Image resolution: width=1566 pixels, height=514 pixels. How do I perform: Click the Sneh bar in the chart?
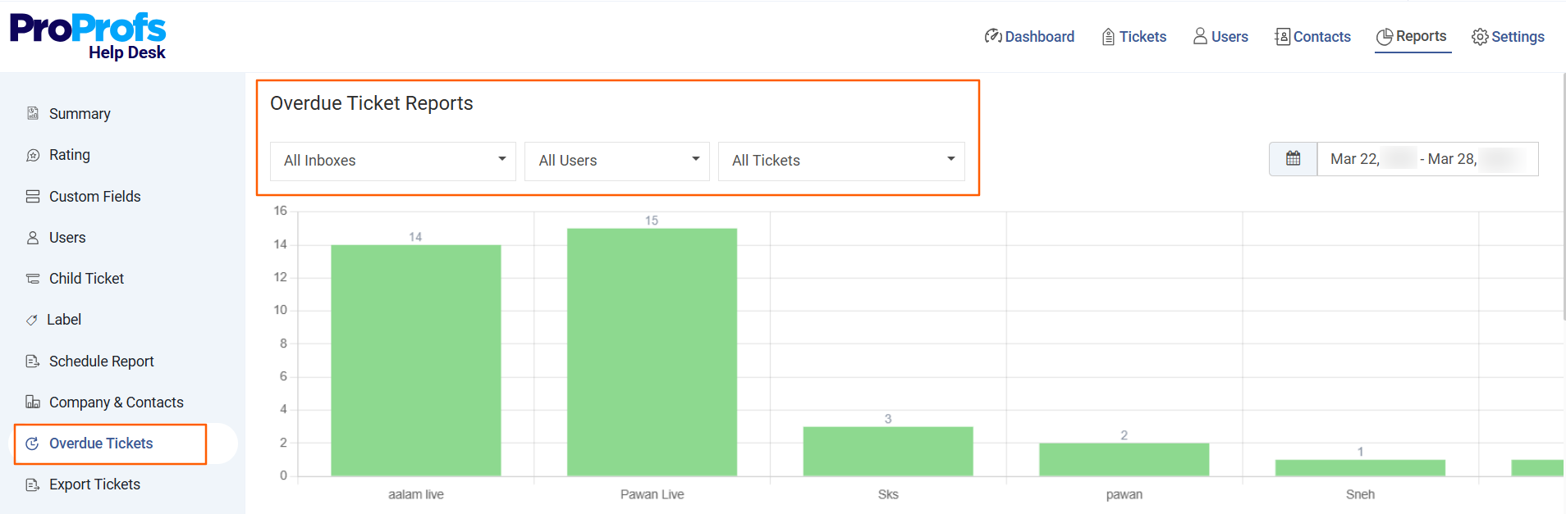tap(1360, 467)
